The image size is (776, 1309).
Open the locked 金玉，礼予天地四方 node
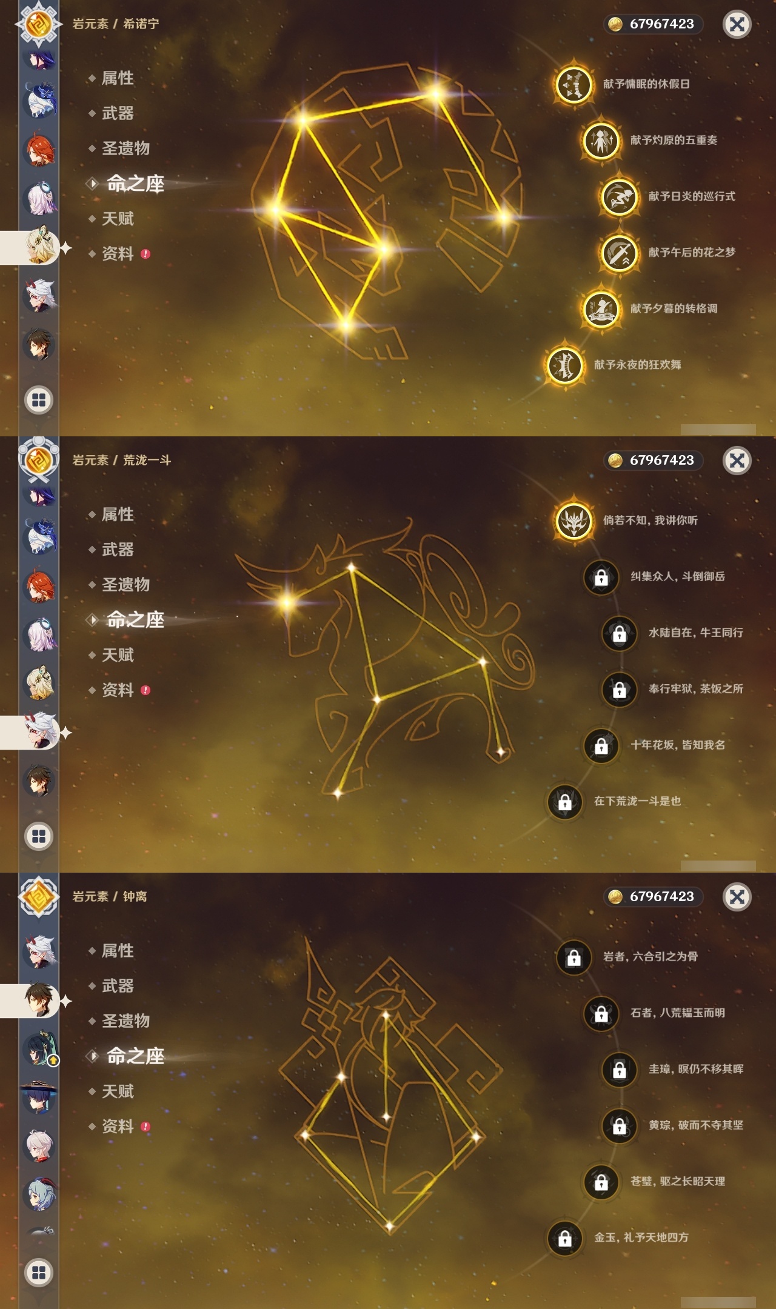click(x=564, y=1238)
